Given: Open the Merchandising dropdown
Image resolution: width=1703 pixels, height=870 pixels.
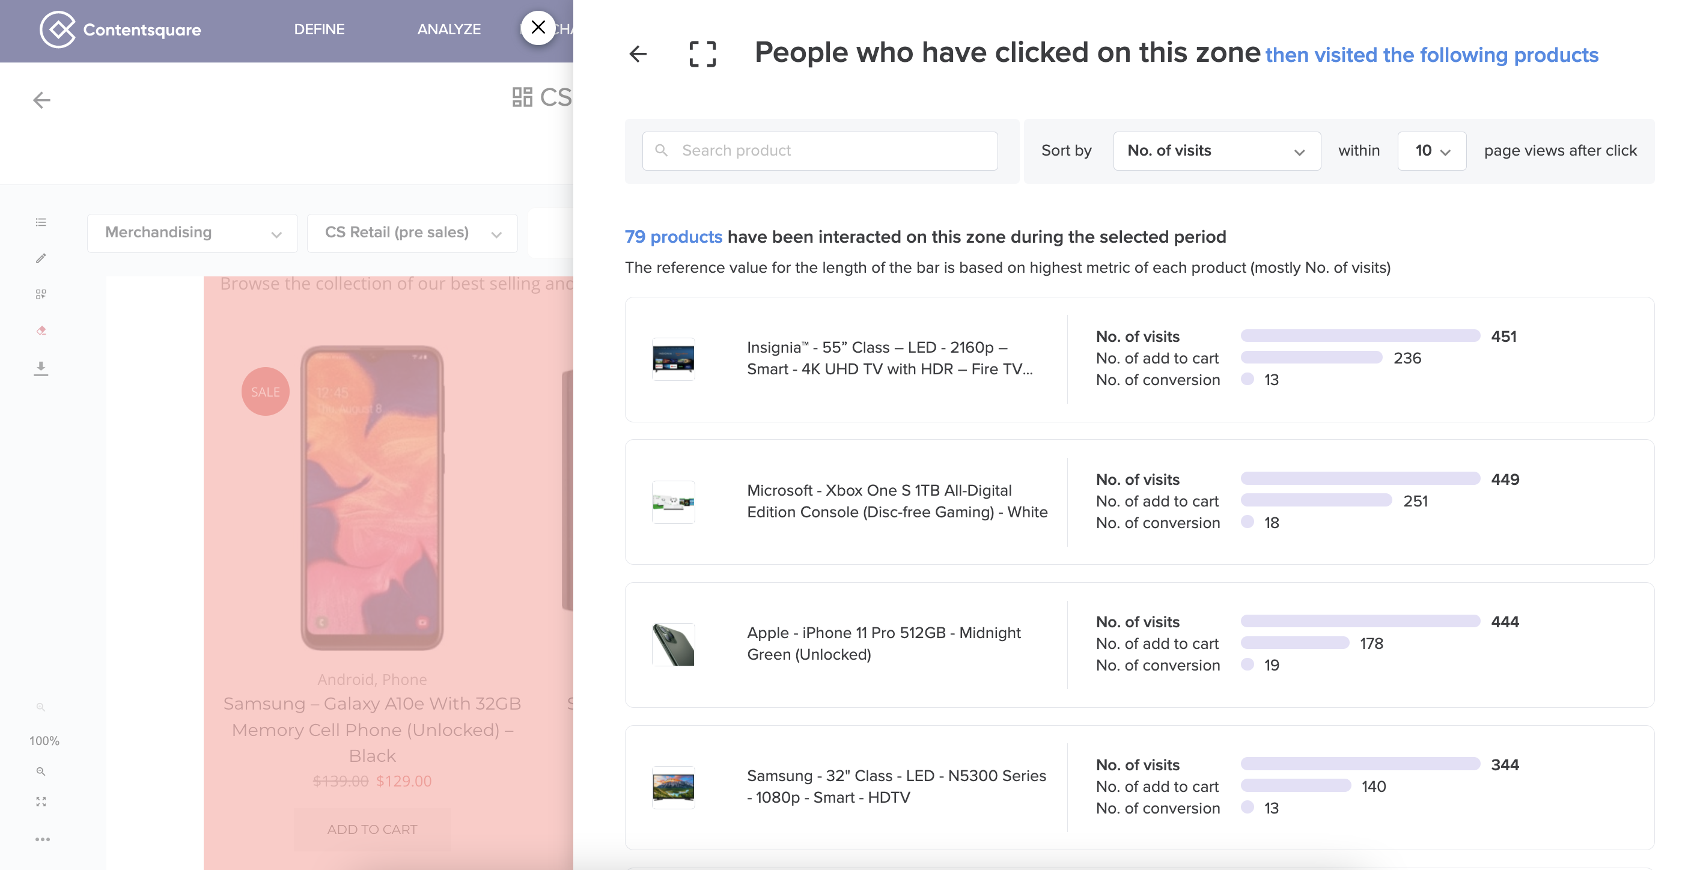Looking at the screenshot, I should [x=192, y=233].
